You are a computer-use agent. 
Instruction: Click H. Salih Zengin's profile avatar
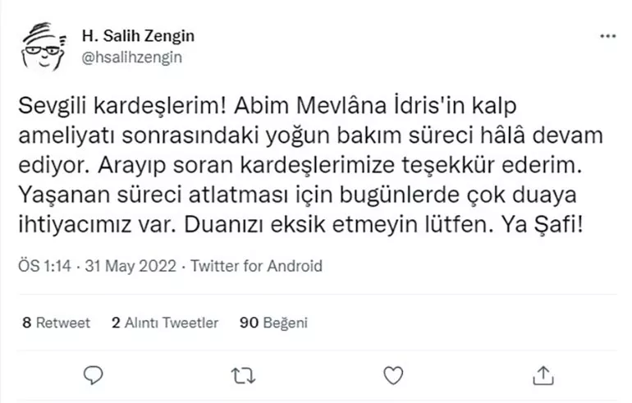pos(44,47)
